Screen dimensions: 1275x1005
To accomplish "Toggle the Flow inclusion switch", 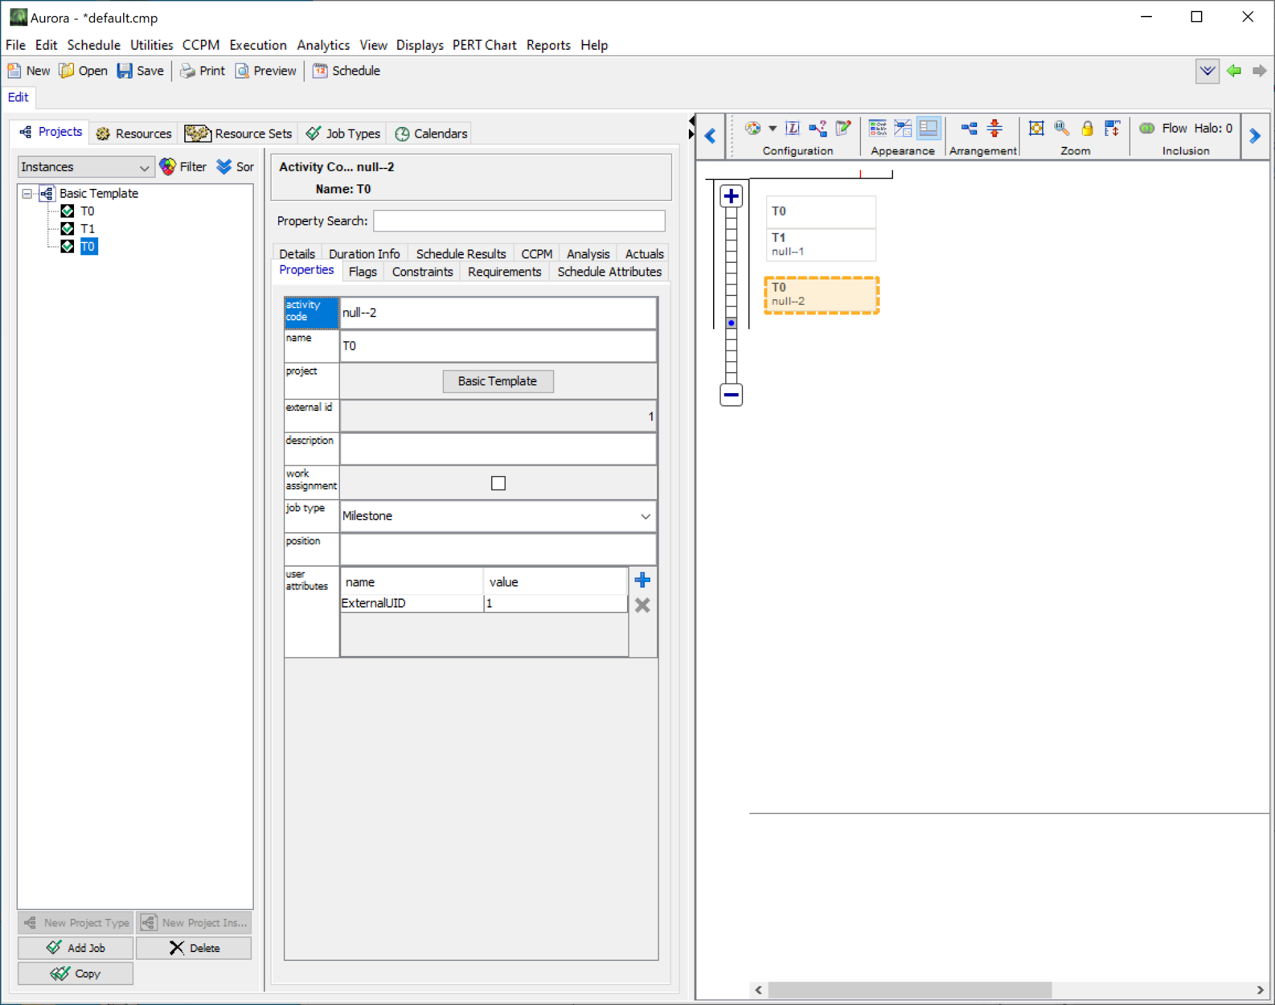I will (1147, 128).
